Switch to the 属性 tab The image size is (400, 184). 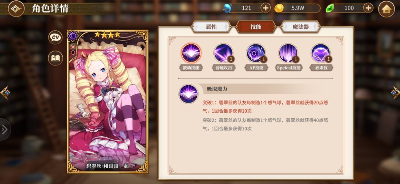(x=211, y=27)
